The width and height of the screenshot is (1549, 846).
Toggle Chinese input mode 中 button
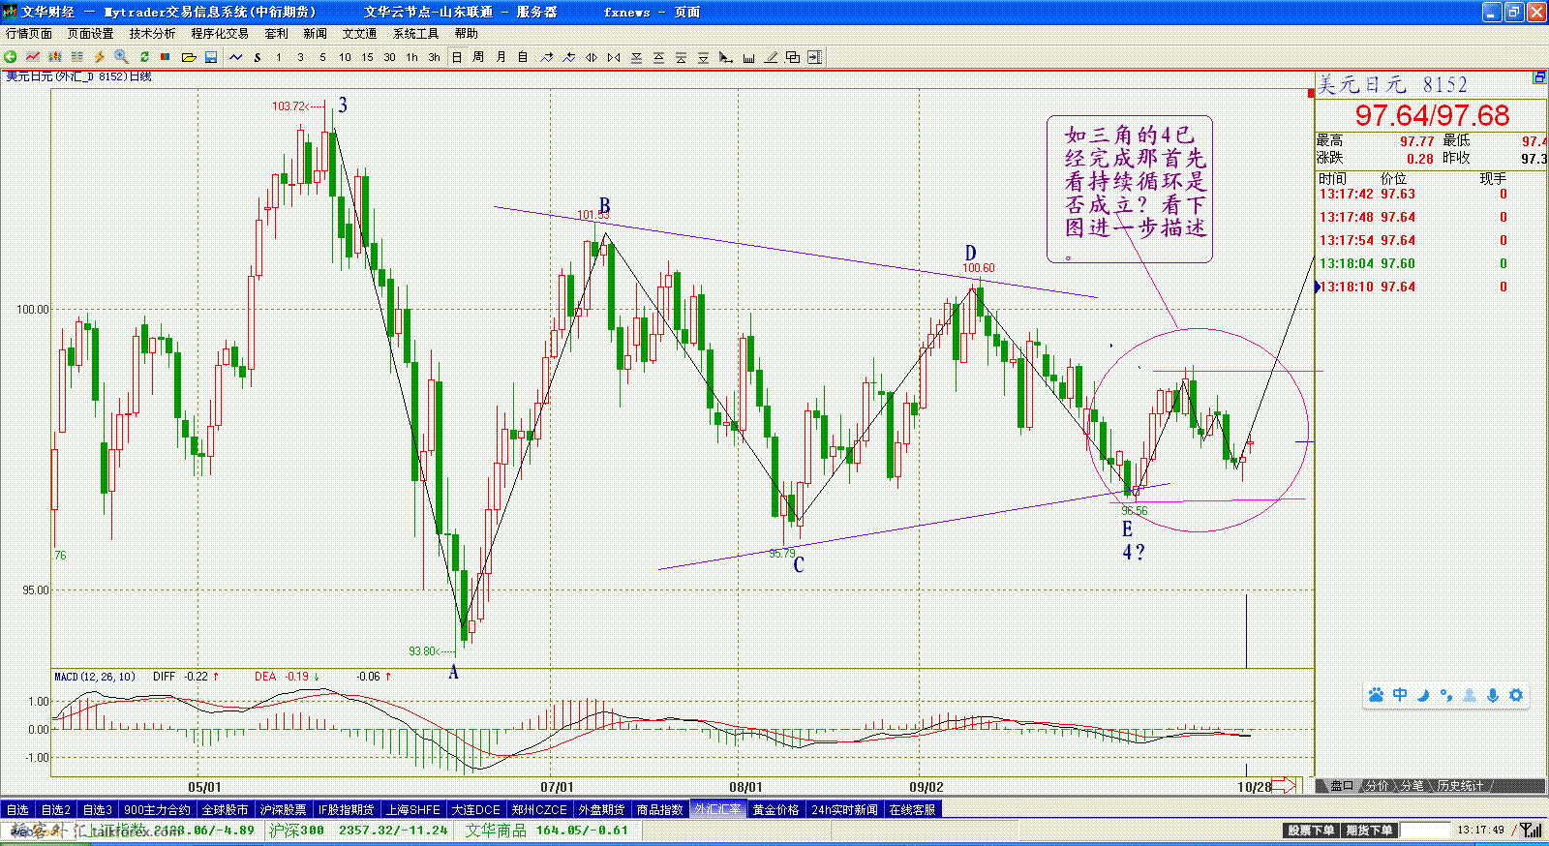(x=1400, y=695)
